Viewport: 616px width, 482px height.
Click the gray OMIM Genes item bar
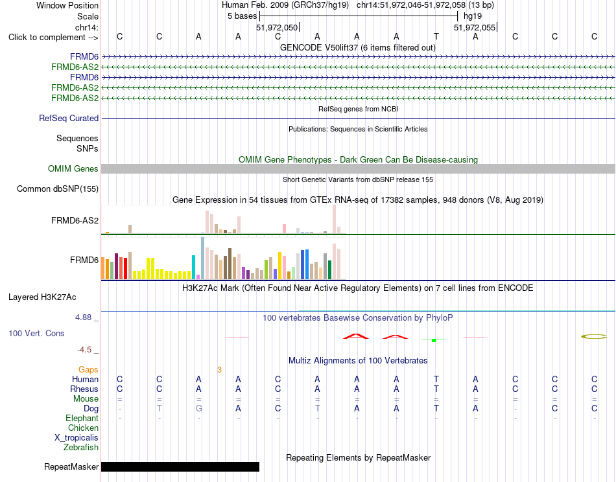358,169
